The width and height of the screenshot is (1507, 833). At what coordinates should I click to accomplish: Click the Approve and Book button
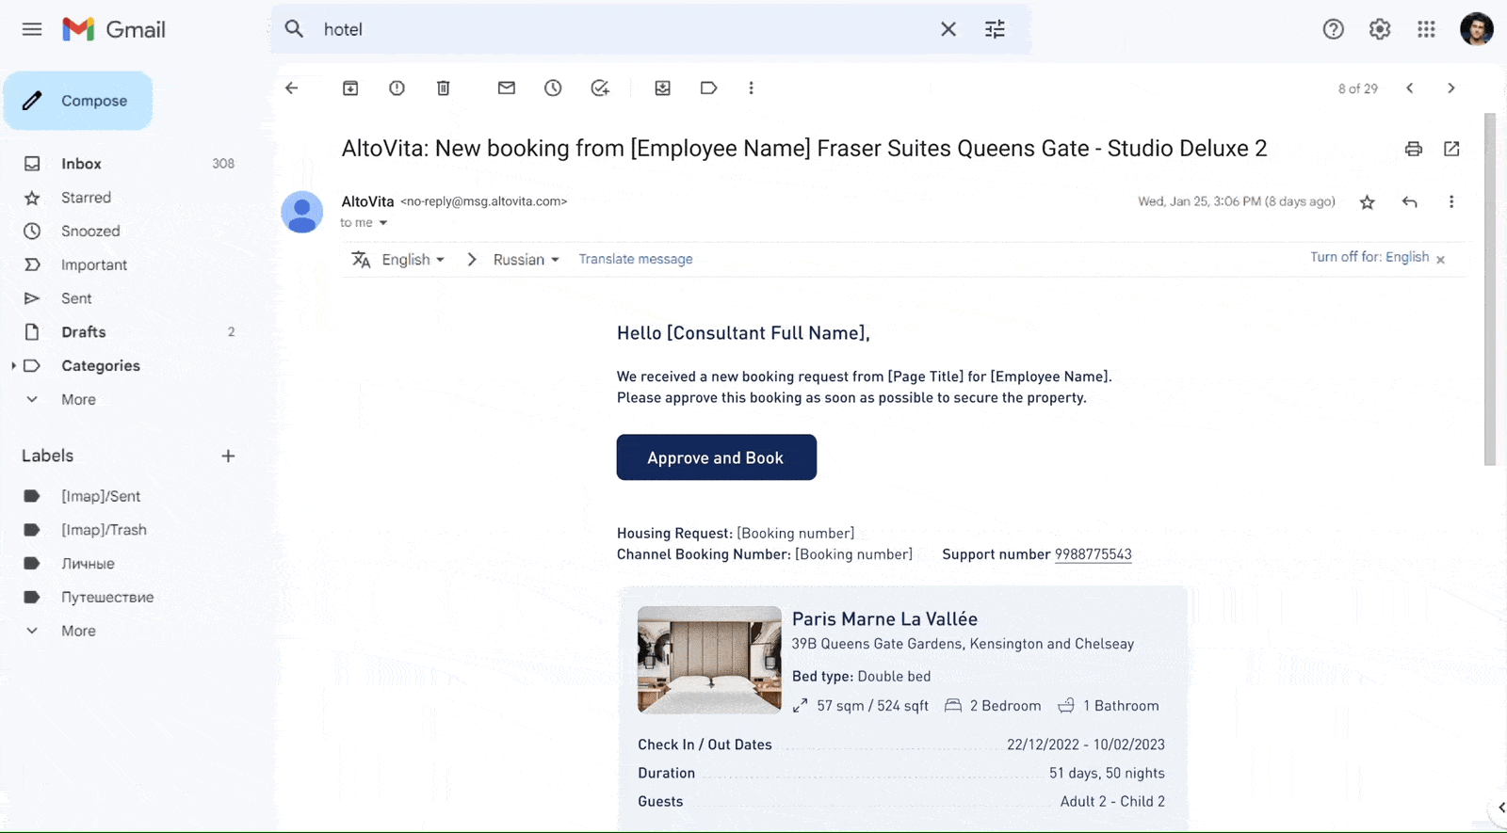pos(717,457)
